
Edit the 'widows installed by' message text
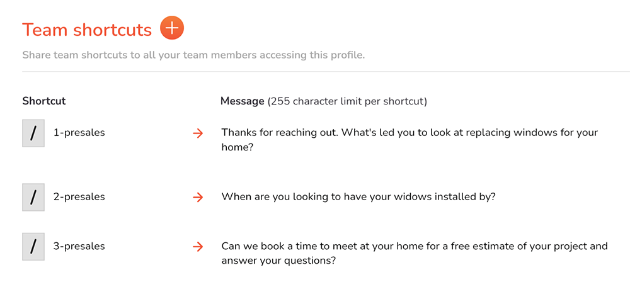[x=358, y=198]
